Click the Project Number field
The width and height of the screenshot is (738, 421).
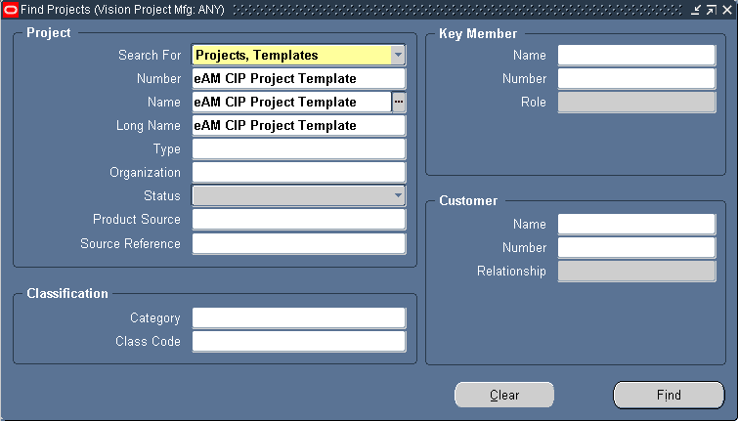tap(298, 78)
